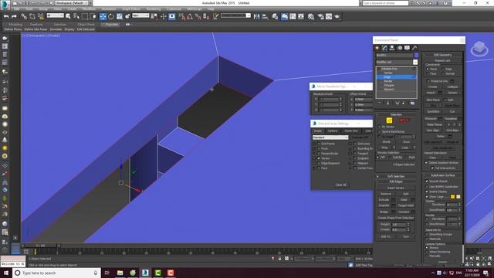Open Render Setup icon
The height and width of the screenshot is (278, 494).
(320, 16)
